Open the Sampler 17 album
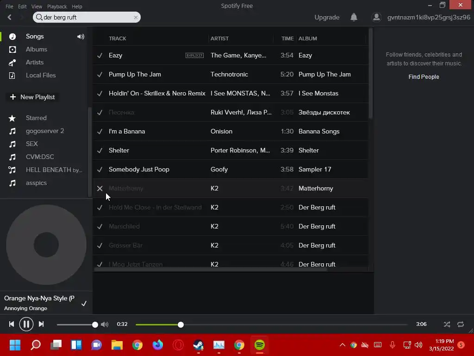 tap(315, 170)
